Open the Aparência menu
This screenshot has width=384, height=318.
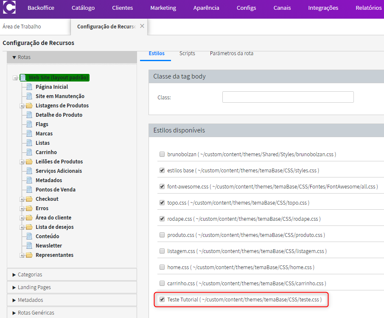pos(206,8)
